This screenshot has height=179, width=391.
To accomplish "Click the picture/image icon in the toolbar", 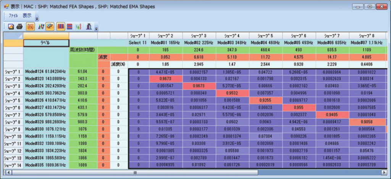I will tap(11, 27).
